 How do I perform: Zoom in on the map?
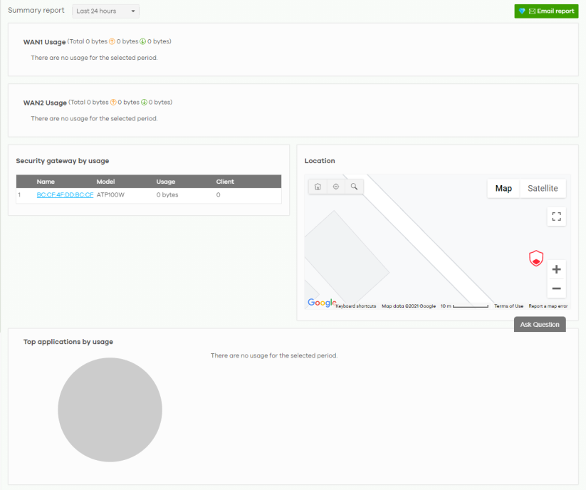click(x=557, y=270)
